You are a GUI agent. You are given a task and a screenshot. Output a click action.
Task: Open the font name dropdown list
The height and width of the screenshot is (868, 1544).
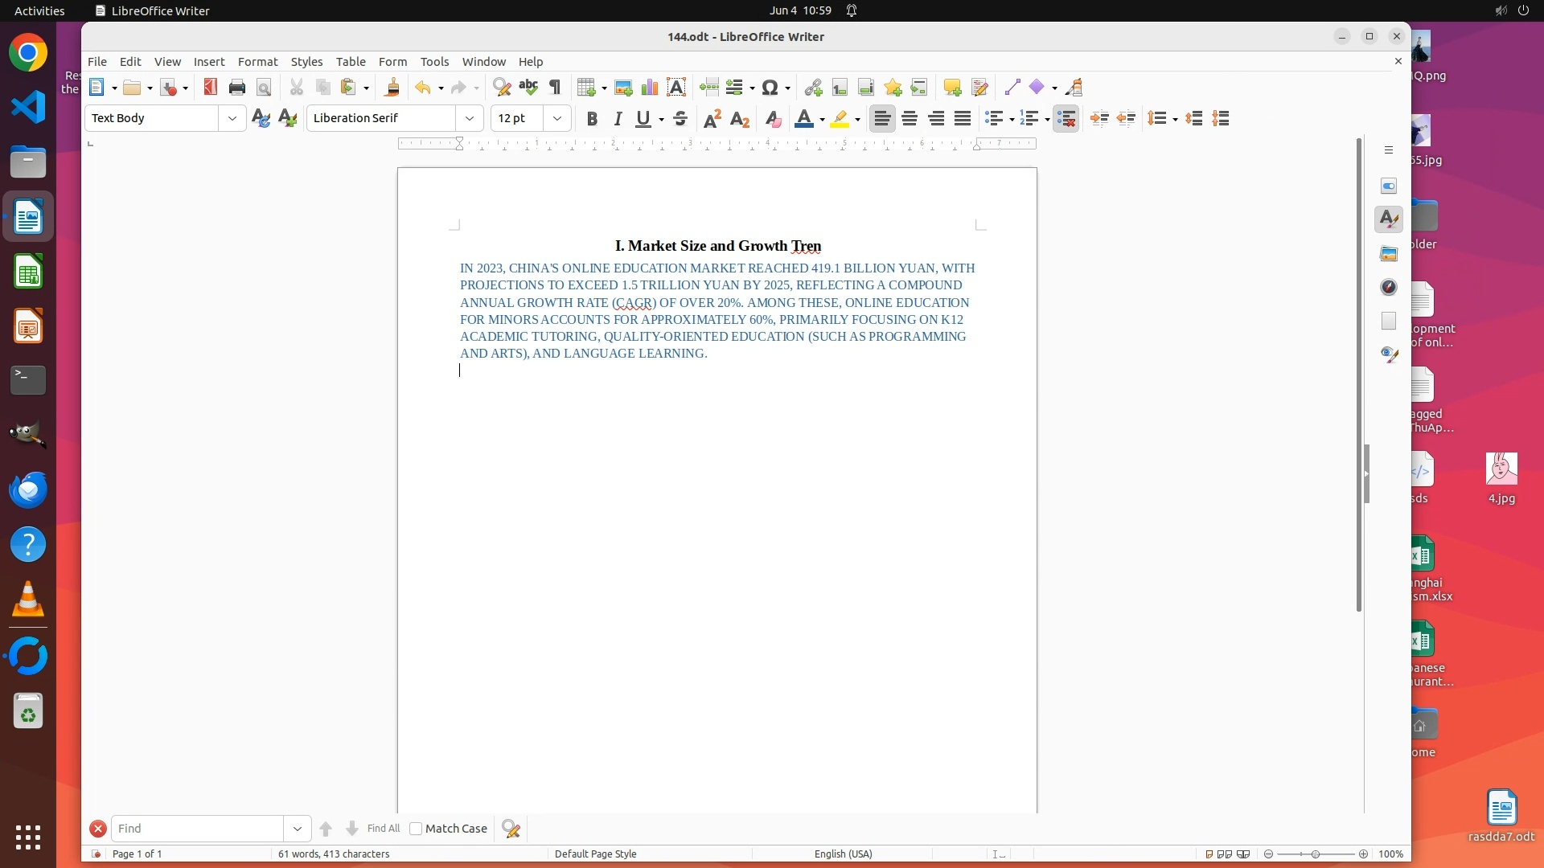click(x=470, y=118)
